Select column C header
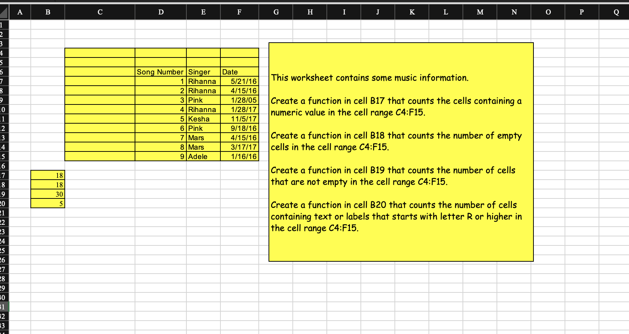 pyautogui.click(x=100, y=12)
